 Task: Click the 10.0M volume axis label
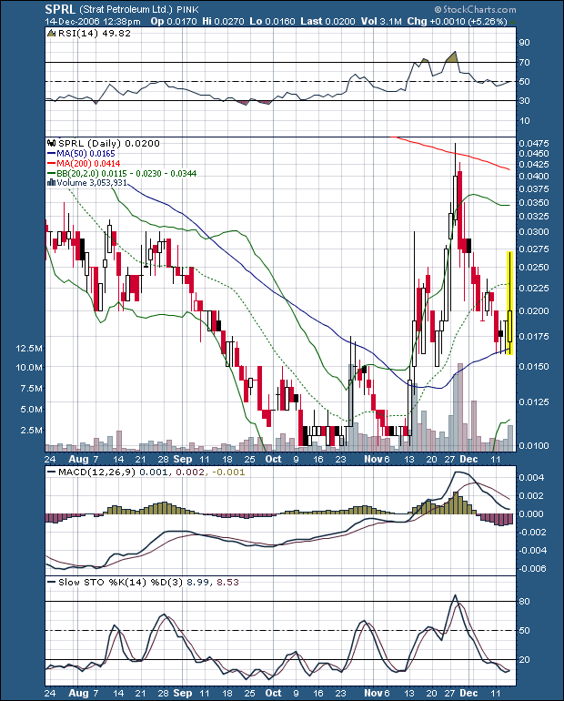tap(29, 368)
